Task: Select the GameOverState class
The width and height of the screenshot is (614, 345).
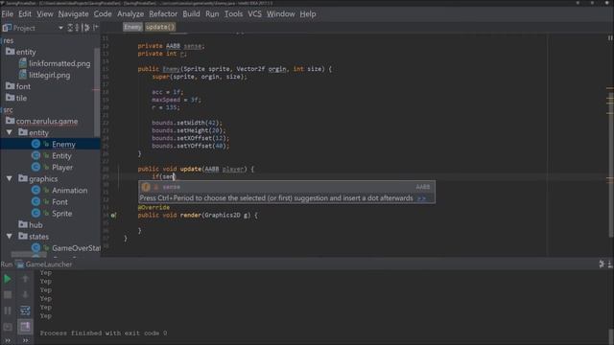Action: pyautogui.click(x=76, y=248)
